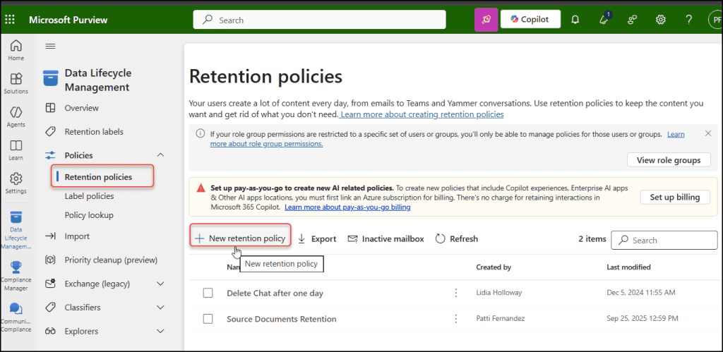The width and height of the screenshot is (723, 352).
Task: Click the policies list search field
Action: coord(664,240)
